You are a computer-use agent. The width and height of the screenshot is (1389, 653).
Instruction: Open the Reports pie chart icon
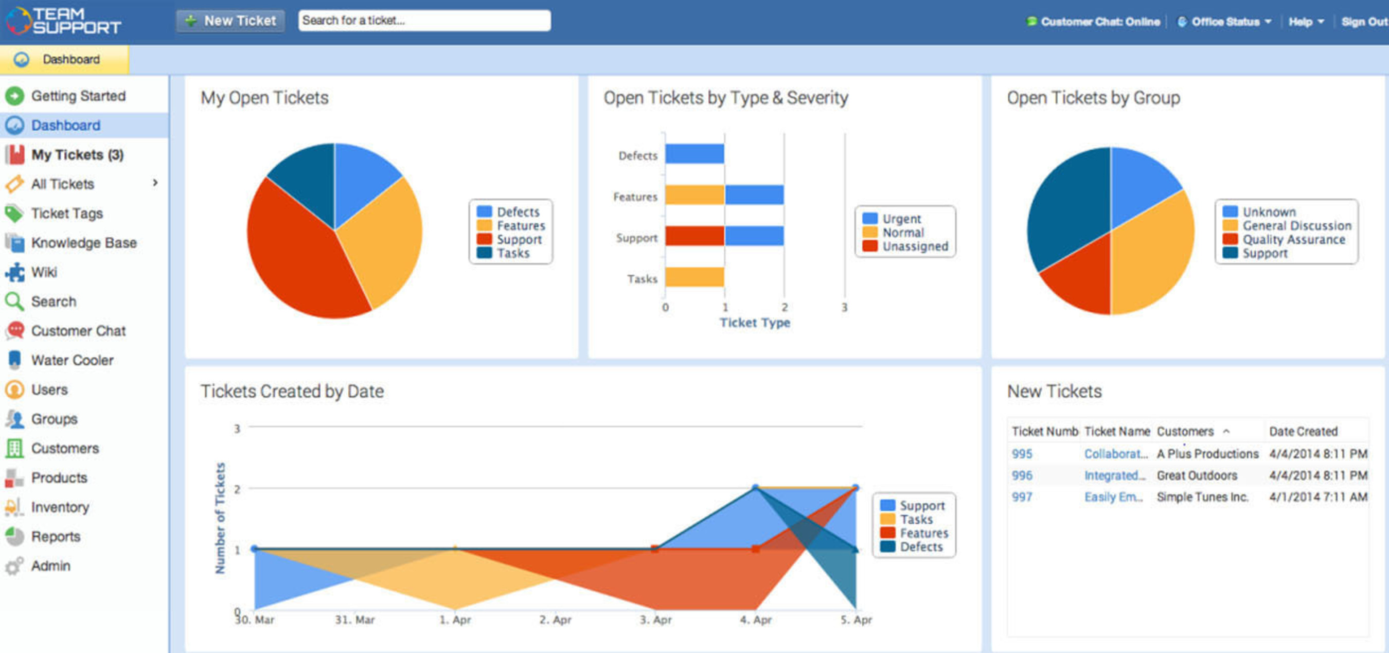(14, 537)
